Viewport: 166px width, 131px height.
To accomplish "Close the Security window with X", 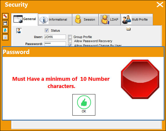I will (x=160, y=5).
